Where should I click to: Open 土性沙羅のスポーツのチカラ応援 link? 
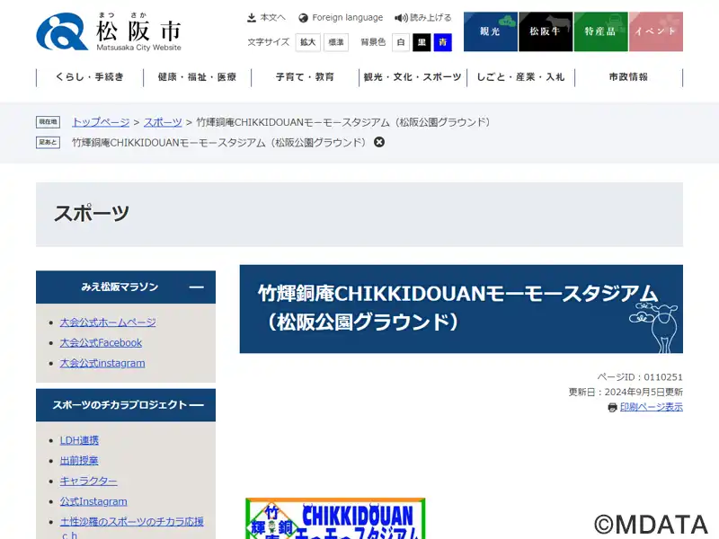coord(131,522)
